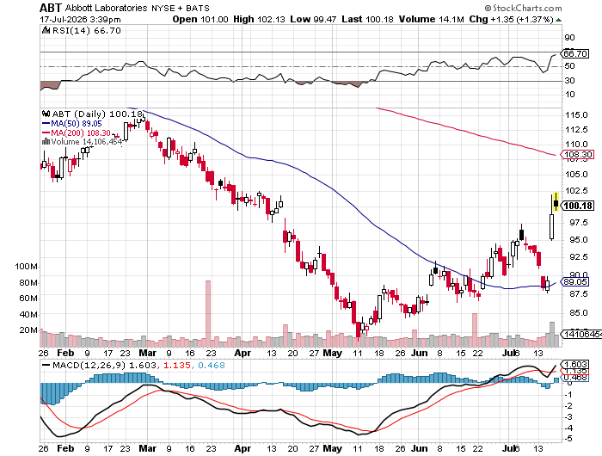Click the tallest volume bar near March 23
Viewport: 602px width, 456px height.
[x=208, y=313]
